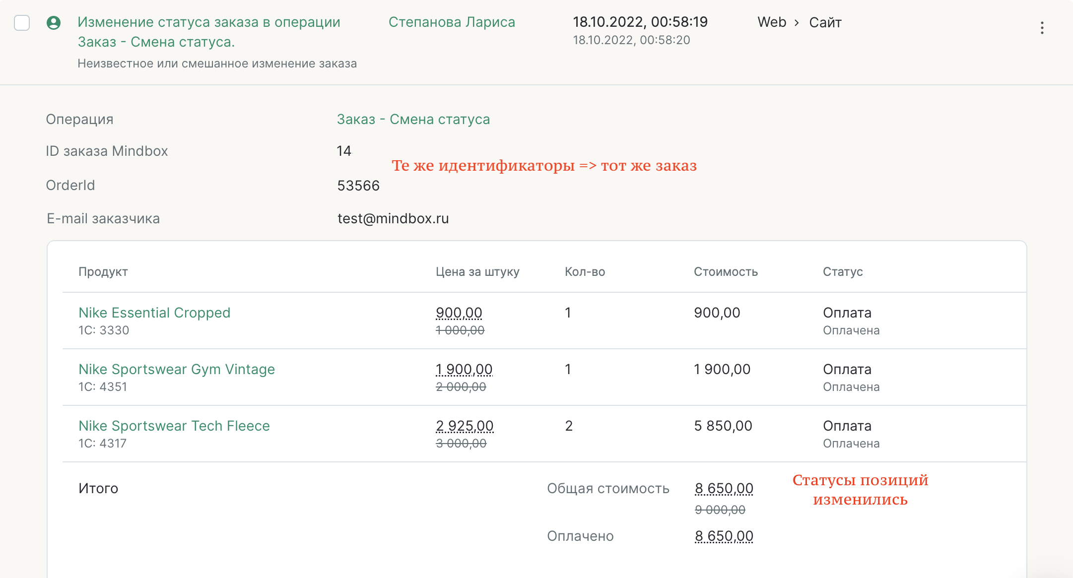Click the discounted price 1 900,00
Screen dimensions: 1073x578
[x=464, y=369]
